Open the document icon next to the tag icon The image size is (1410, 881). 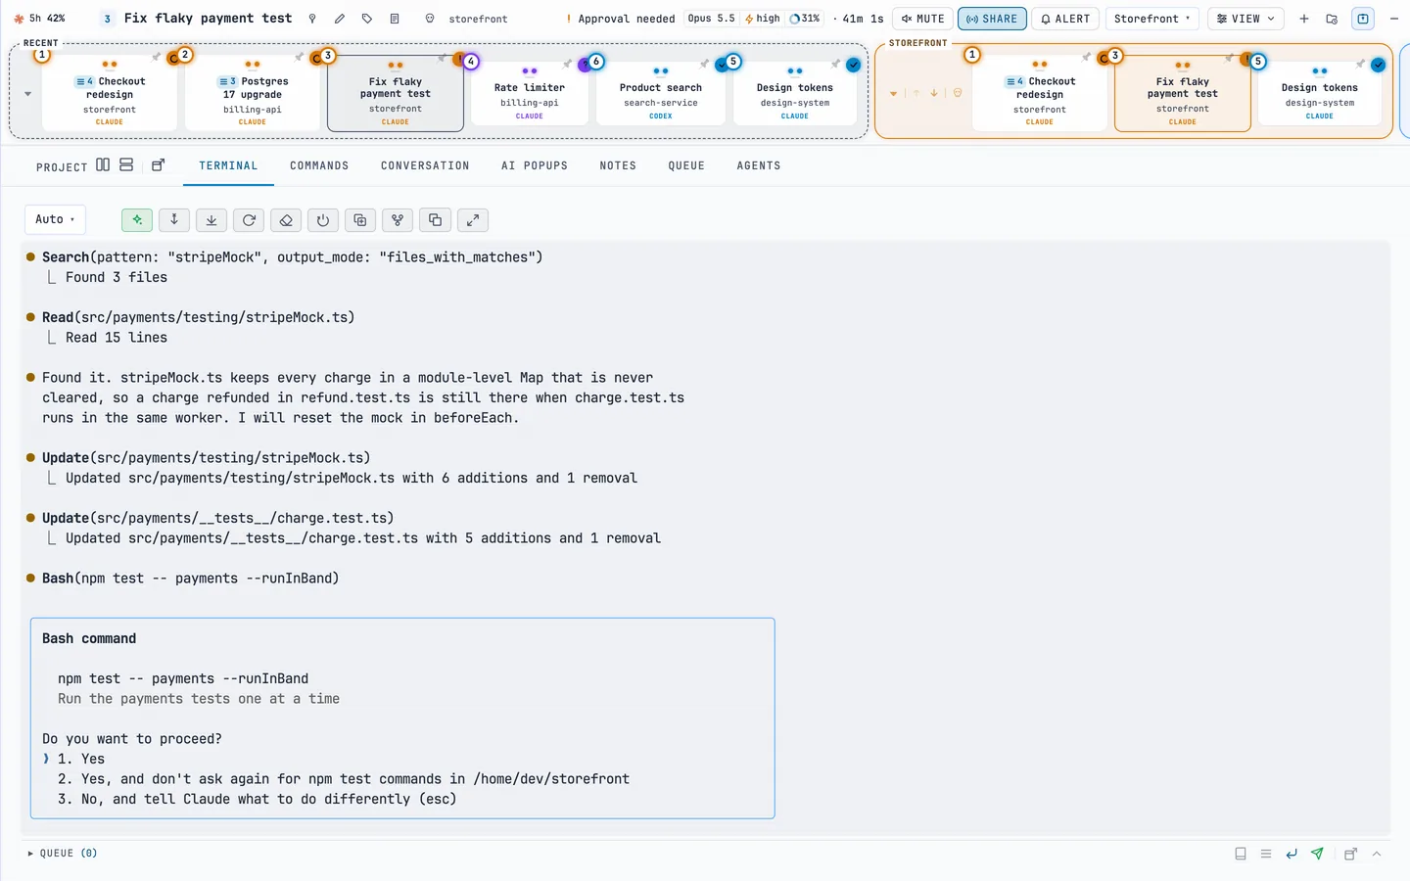(x=395, y=19)
